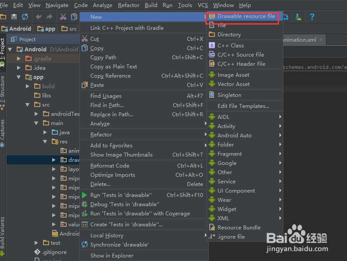347x261 pixels.
Task: Open Edit File Templates option
Action: click(x=245, y=106)
